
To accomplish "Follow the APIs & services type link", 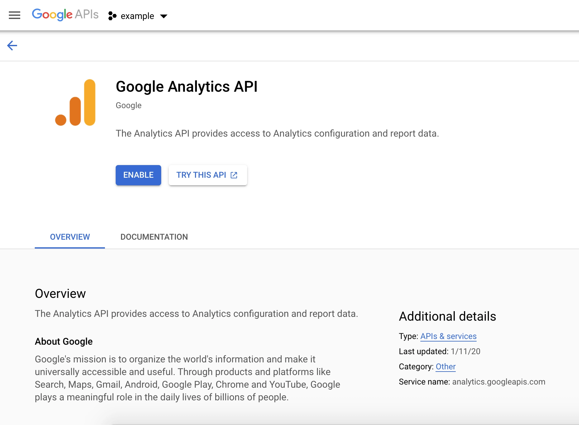I will (x=448, y=336).
